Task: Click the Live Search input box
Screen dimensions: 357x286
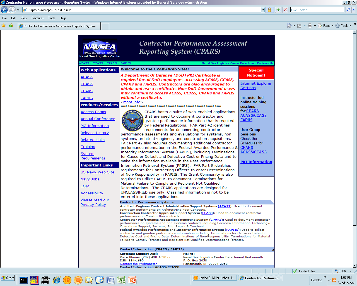Action: pos(317,10)
